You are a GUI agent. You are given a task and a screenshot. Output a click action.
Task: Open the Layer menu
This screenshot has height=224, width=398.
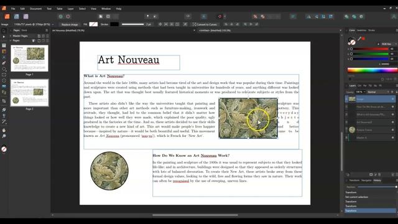(x=70, y=9)
